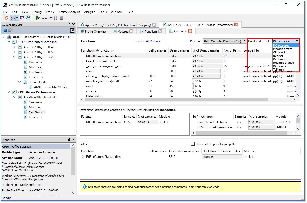Viewport: 307px width, 203px height.
Task: Switch to Frame Analysis mode icon
Action: [22, 18]
